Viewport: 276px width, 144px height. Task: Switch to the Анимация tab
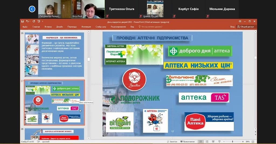[86, 27]
